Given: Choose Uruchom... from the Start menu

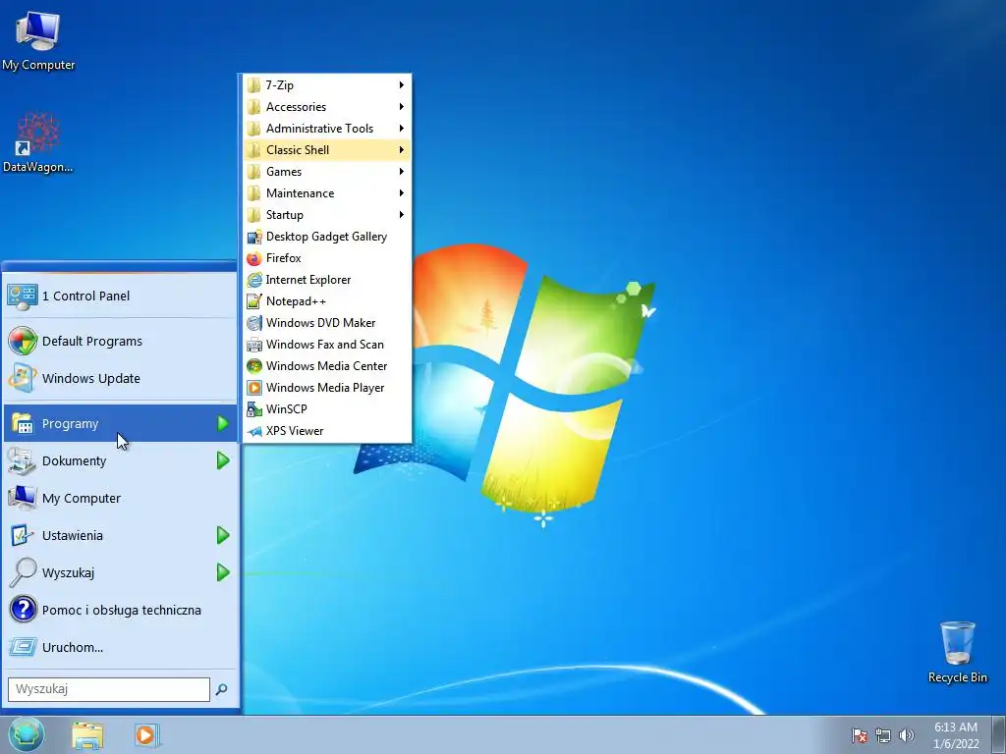Looking at the screenshot, I should click(x=121, y=647).
